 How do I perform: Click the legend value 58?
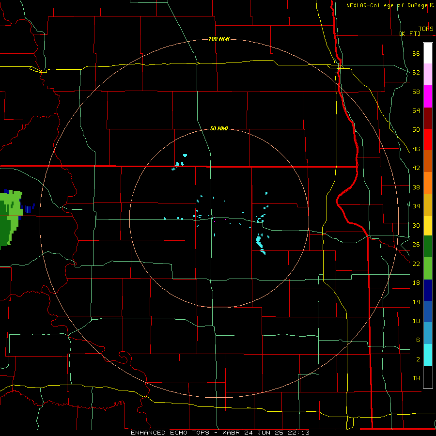(x=416, y=92)
